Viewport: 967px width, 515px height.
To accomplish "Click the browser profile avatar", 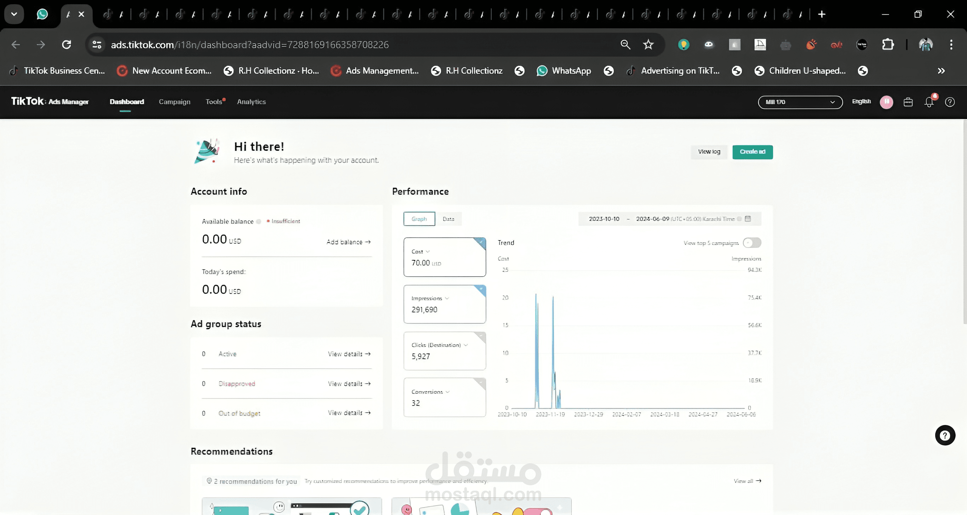I will coord(926,45).
